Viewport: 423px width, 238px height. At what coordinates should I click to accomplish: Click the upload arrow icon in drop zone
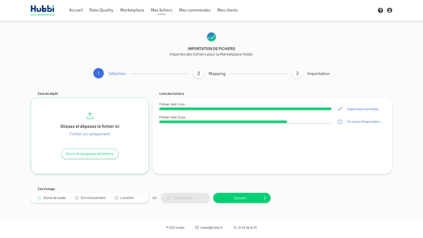[x=90, y=116]
